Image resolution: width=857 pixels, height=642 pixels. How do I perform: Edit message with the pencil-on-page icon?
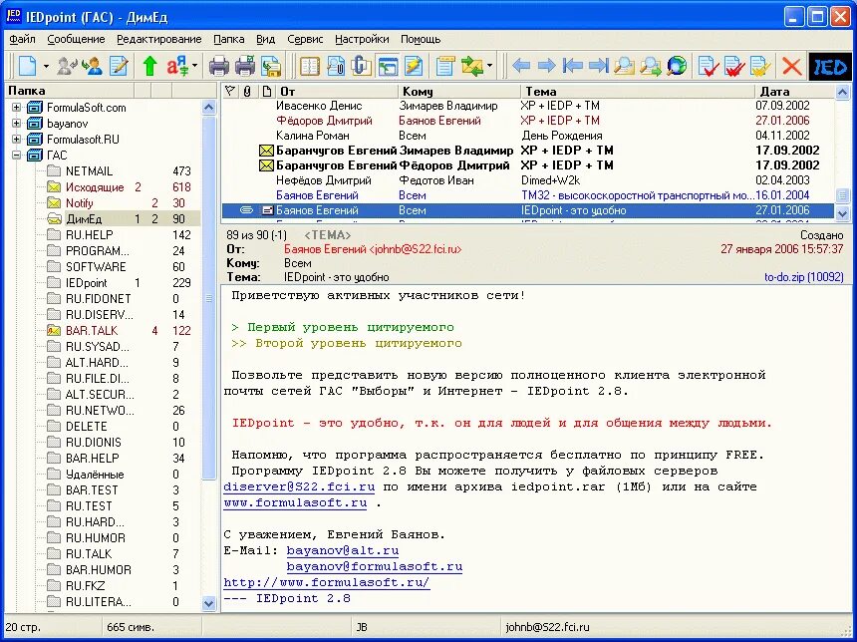[x=119, y=66]
